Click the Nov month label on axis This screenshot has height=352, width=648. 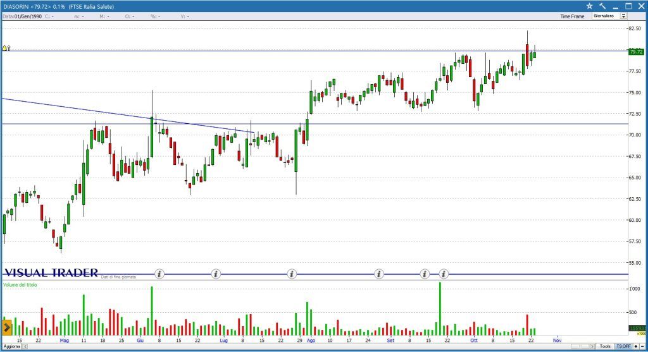[557, 341]
